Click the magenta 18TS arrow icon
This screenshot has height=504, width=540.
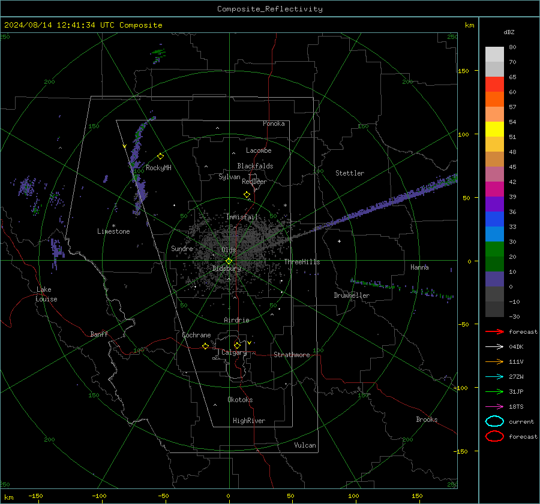[494, 407]
